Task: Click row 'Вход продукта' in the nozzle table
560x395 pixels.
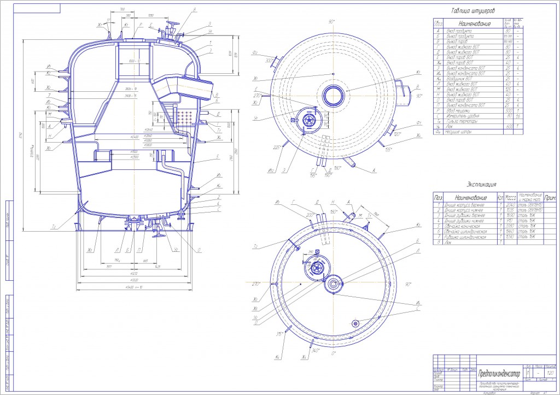Action: pos(478,31)
